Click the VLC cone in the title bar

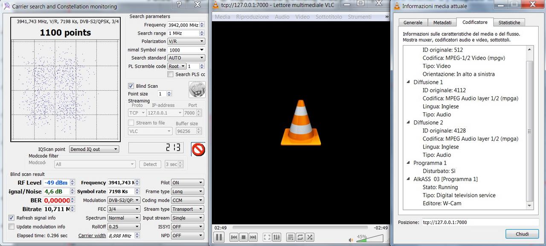tap(216, 5)
